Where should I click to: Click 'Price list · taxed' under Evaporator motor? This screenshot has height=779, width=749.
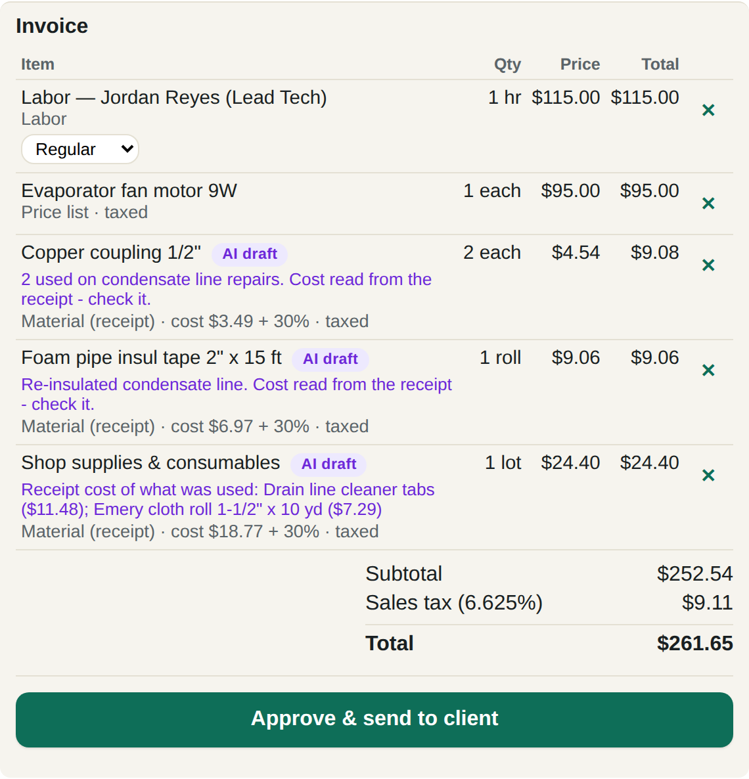coord(85,212)
